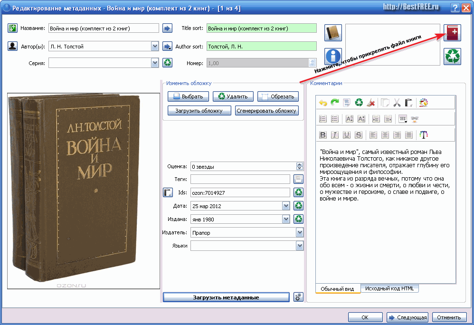
Task: Remove formatting with the editor's recycle icon
Action: click(x=359, y=103)
